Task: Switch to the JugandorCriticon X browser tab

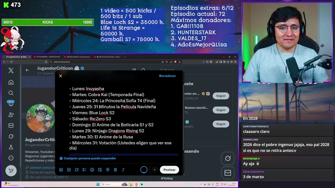Action: tap(16, 57)
